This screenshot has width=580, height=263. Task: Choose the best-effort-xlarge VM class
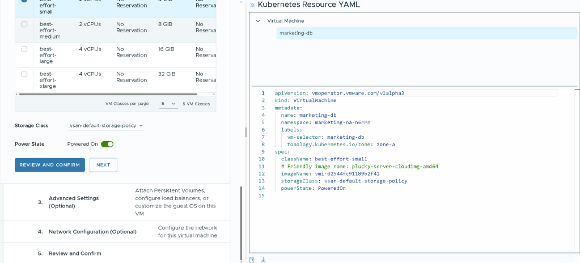(x=24, y=74)
